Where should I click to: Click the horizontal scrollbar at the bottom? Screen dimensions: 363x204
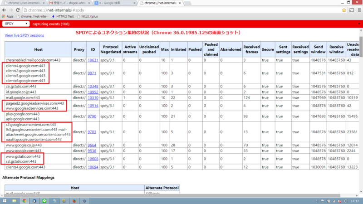click(172, 196)
